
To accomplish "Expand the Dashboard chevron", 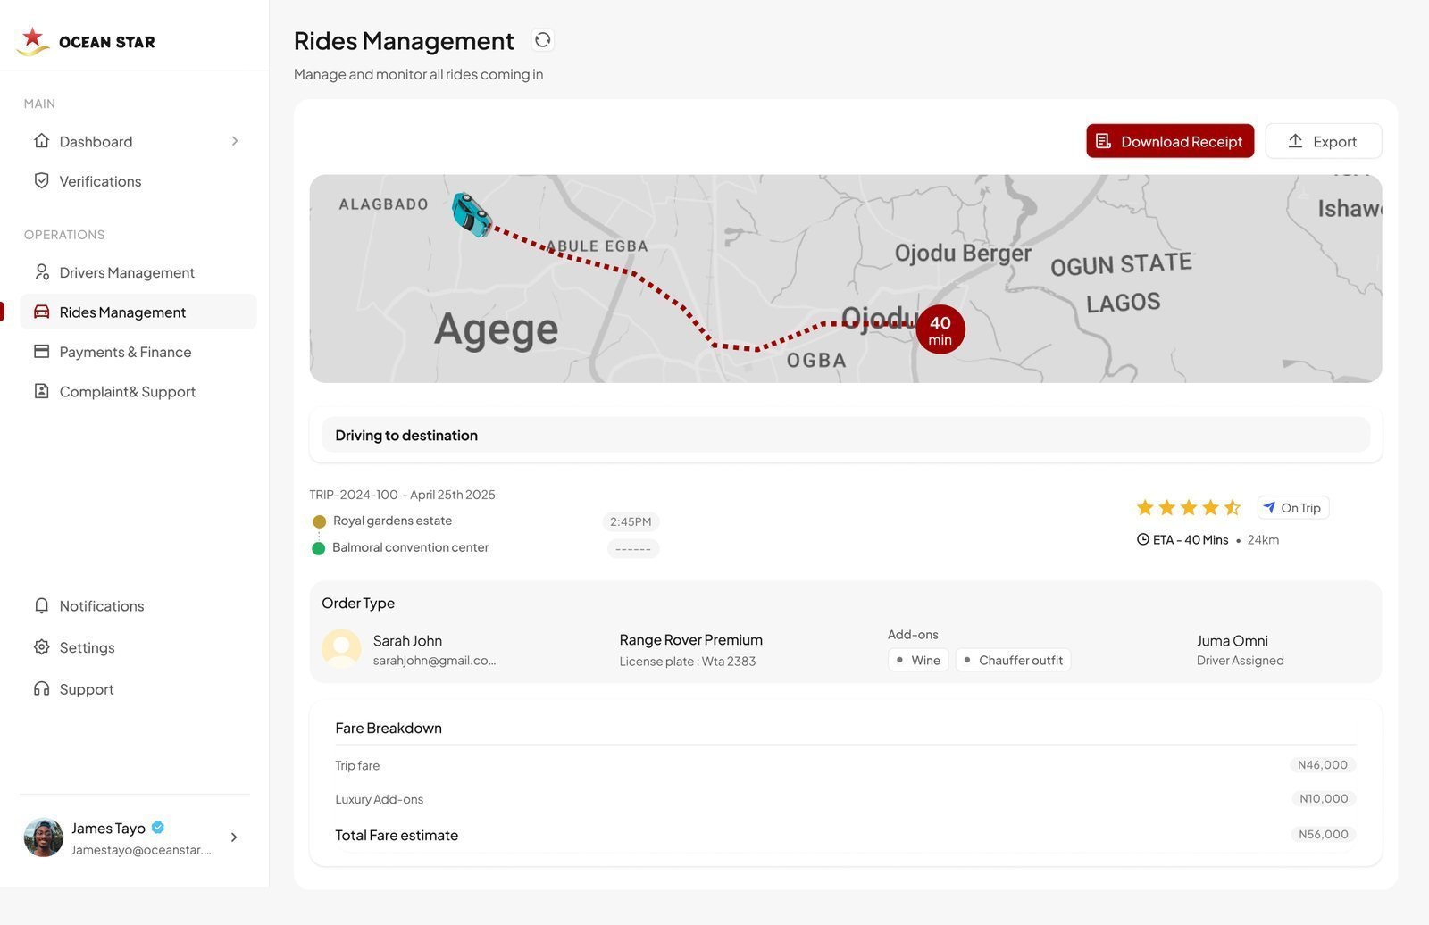I will [x=235, y=141].
